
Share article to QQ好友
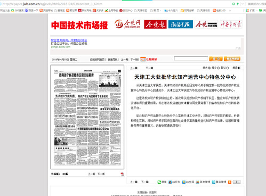click(x=174, y=182)
